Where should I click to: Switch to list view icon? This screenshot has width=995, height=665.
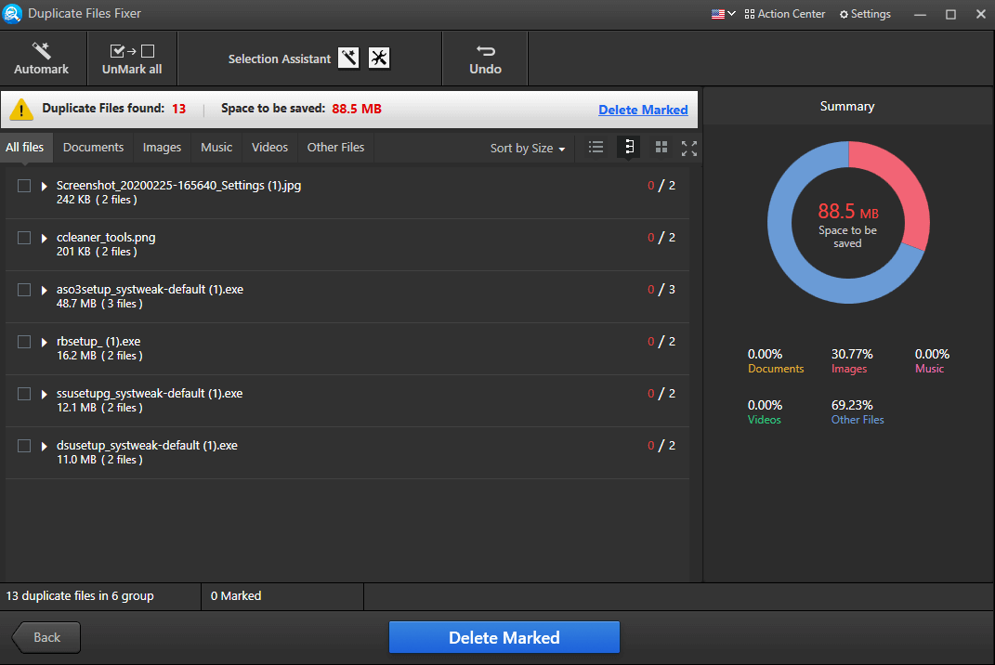pos(596,148)
